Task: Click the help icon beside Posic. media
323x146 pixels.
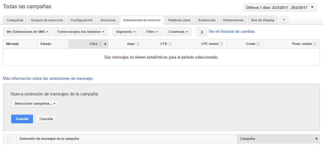Action: click(x=314, y=44)
